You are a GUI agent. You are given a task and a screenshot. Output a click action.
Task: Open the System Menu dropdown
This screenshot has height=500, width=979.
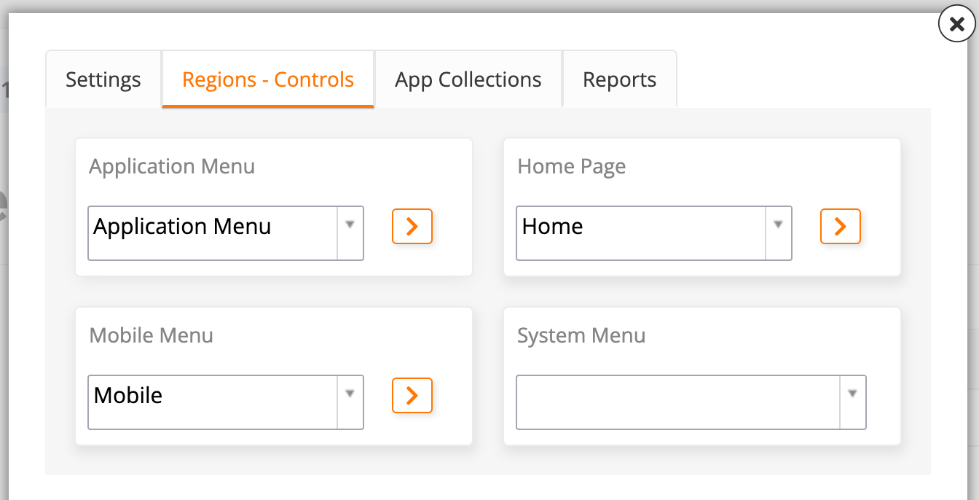(x=852, y=402)
